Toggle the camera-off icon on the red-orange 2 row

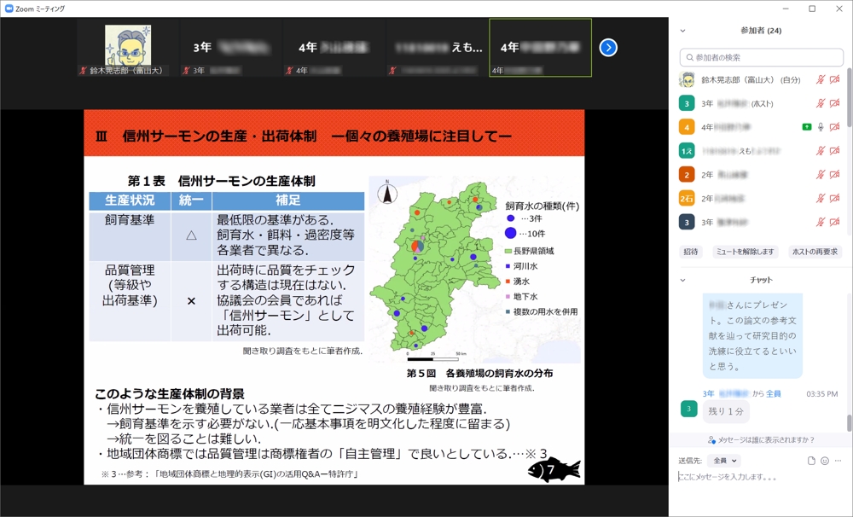click(x=834, y=175)
